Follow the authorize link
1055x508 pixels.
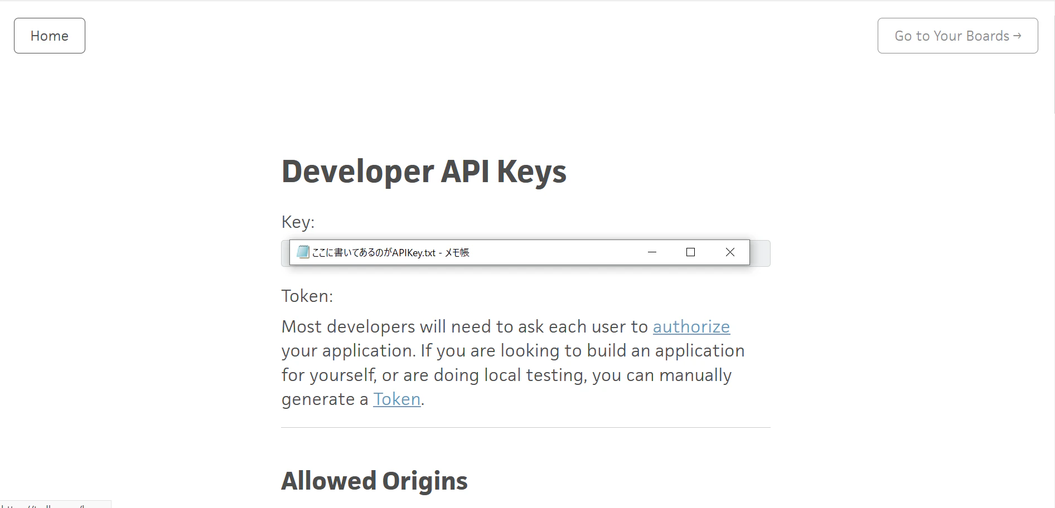pyautogui.click(x=691, y=326)
